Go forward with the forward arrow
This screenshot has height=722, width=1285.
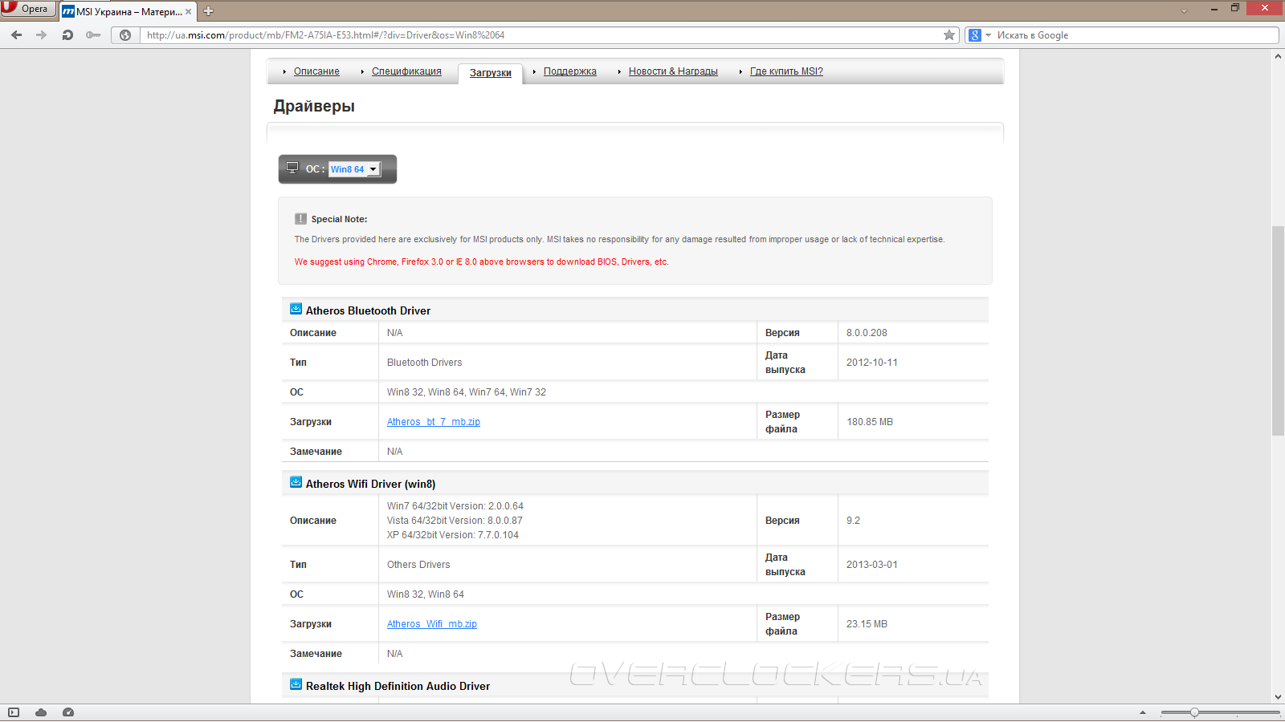pyautogui.click(x=42, y=35)
